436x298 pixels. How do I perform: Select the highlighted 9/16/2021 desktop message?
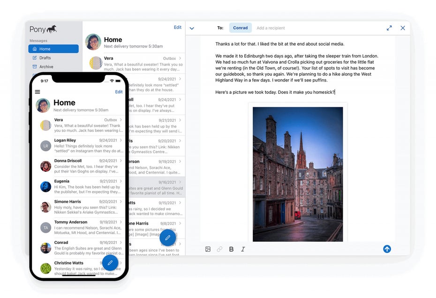pyautogui.click(x=156, y=187)
